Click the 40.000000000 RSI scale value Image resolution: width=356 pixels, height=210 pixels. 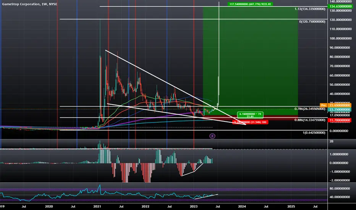point(340,197)
